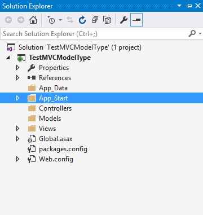This screenshot has width=203, height=215.
Task: Select the App_Data folder
Action: click(53, 88)
